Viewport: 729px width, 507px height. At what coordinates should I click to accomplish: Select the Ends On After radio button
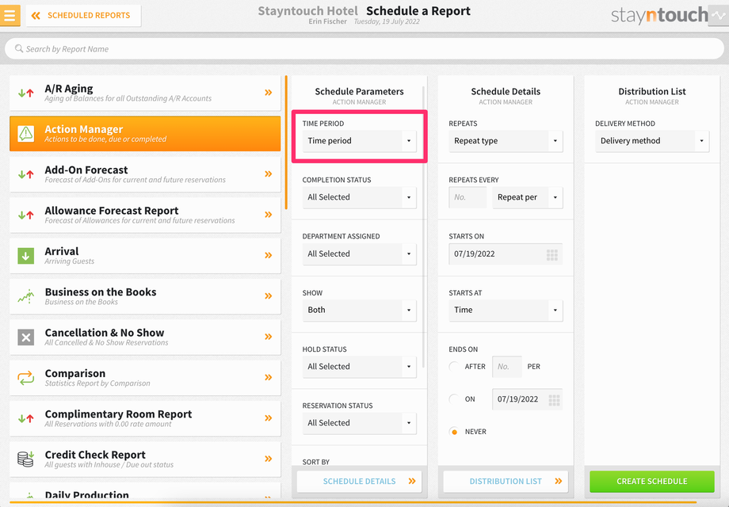click(454, 367)
